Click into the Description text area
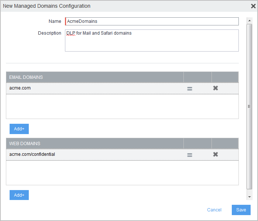The image size is (258, 221). pyautogui.click(x=152, y=41)
